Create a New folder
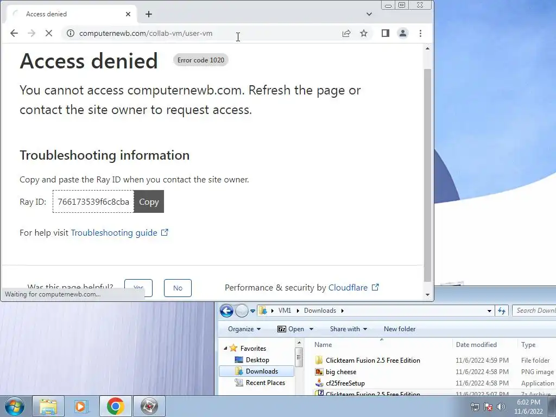Viewport: 556px width, 417px height. pos(400,329)
